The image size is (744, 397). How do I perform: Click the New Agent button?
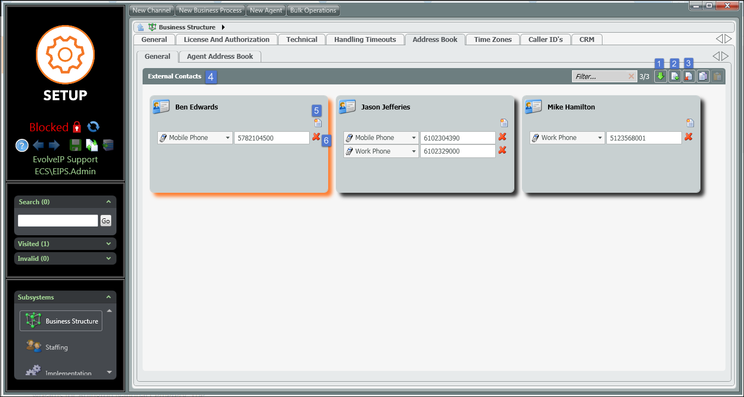tap(266, 10)
